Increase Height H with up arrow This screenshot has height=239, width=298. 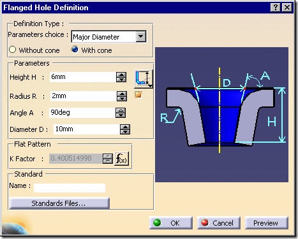121,75
